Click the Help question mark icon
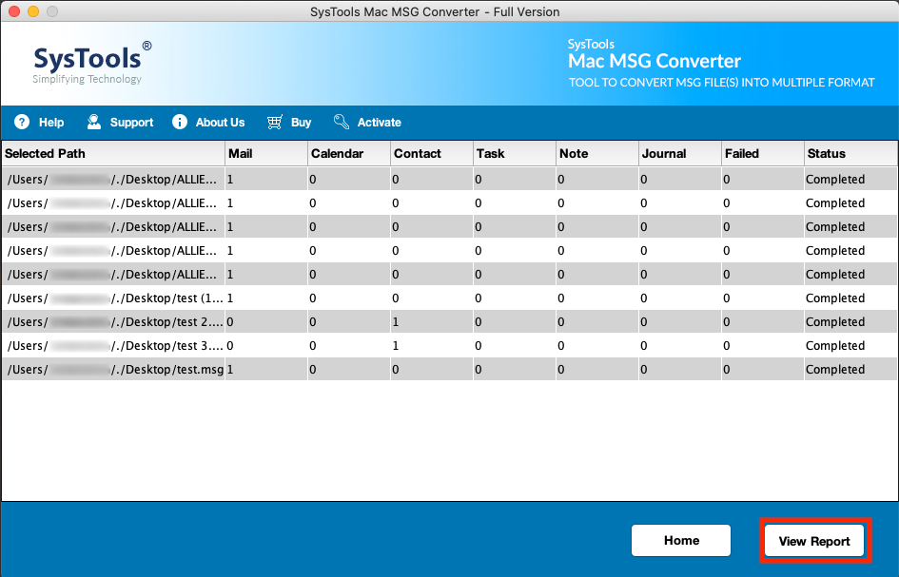 click(x=22, y=122)
